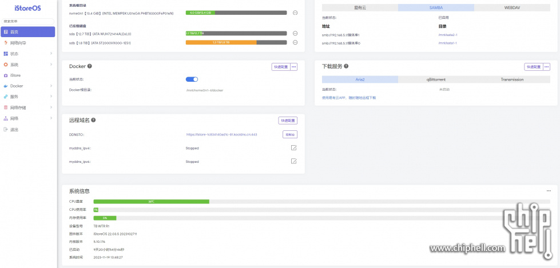The image size is (560, 268).
Task: Click the 远程域名 help question icon
Action: [93, 120]
